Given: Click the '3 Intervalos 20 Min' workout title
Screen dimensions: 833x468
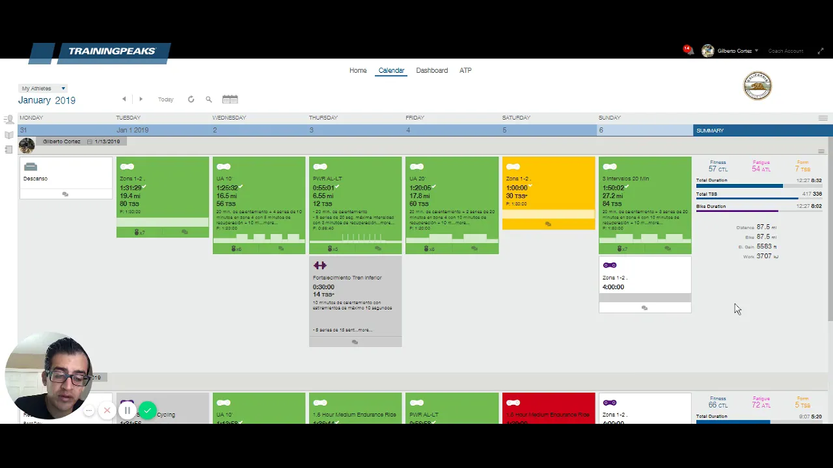Looking at the screenshot, I should (625, 179).
